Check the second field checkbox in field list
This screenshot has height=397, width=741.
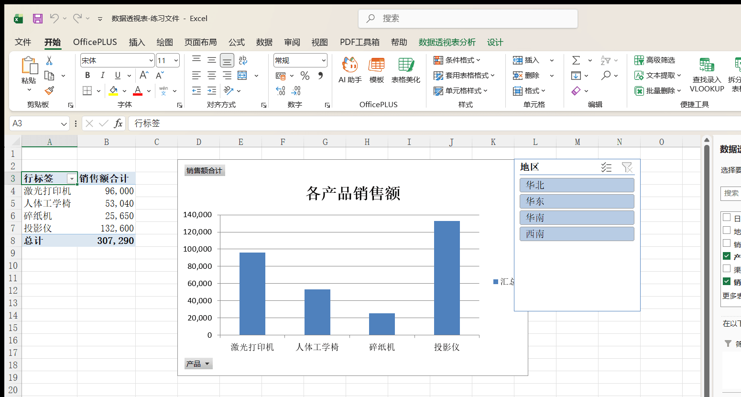(x=727, y=230)
